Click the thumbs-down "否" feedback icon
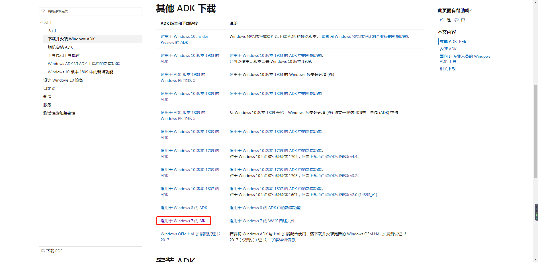Viewport: 538px width, 262px height. point(457,20)
